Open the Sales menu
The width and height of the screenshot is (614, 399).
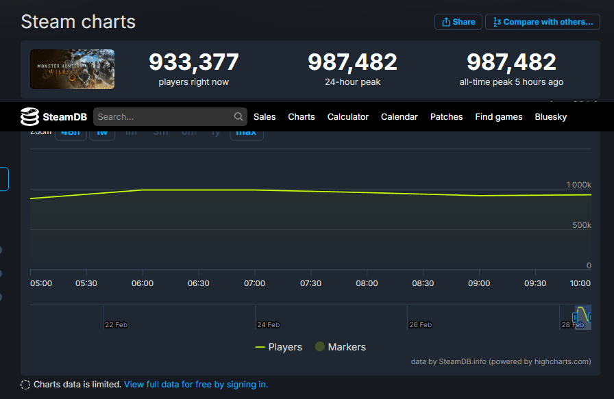tap(265, 116)
